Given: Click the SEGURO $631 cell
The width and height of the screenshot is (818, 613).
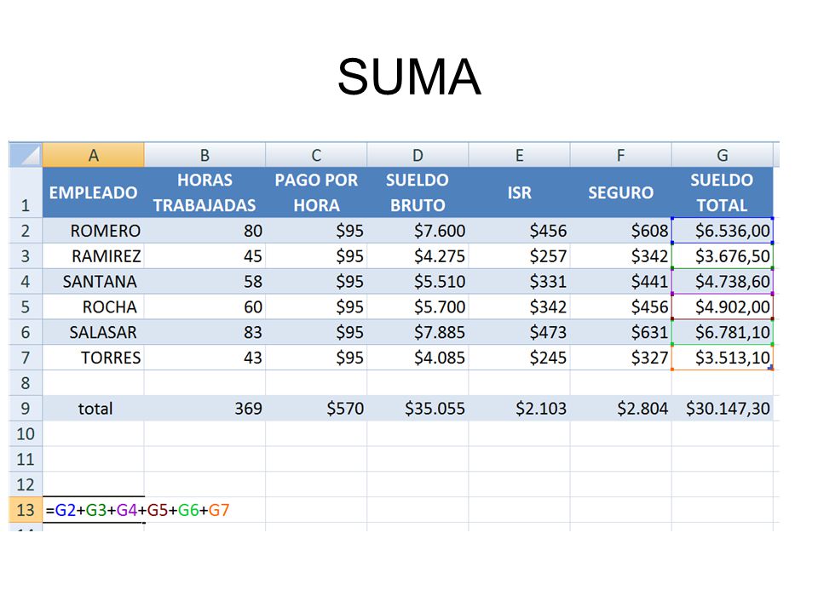Looking at the screenshot, I should [x=620, y=332].
